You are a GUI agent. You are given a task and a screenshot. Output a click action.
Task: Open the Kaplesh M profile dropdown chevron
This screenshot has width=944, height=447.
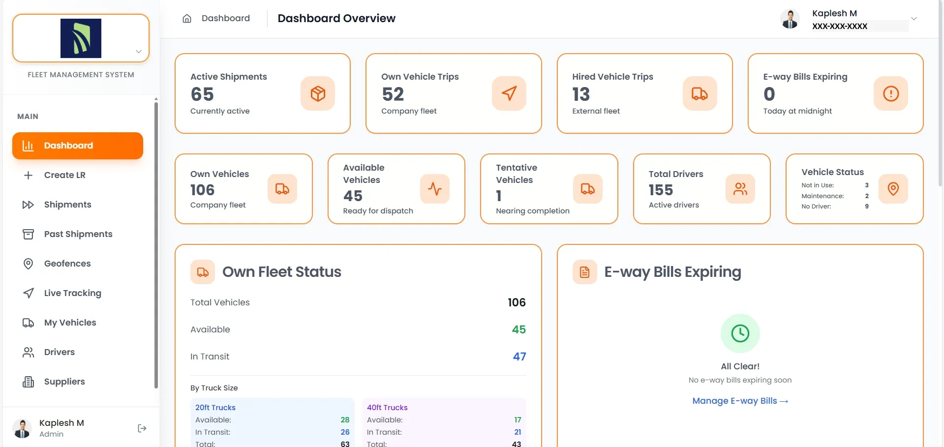coord(914,19)
